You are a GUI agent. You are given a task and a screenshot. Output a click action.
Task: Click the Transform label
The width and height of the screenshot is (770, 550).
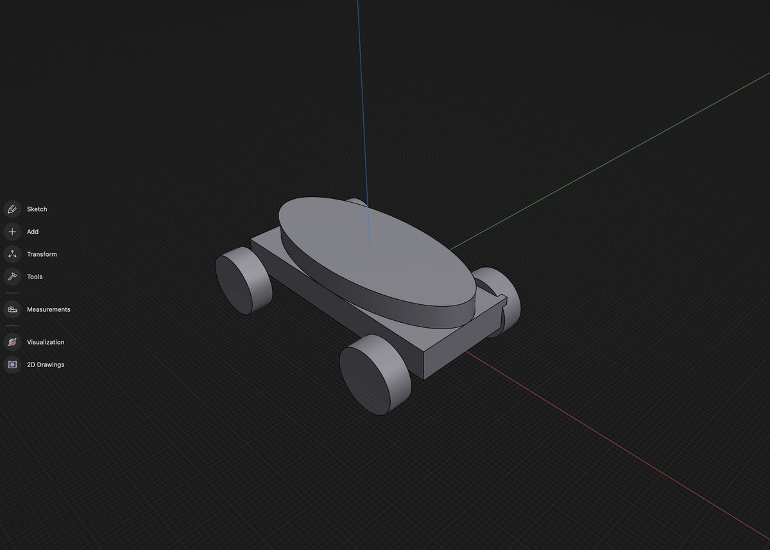(x=41, y=254)
